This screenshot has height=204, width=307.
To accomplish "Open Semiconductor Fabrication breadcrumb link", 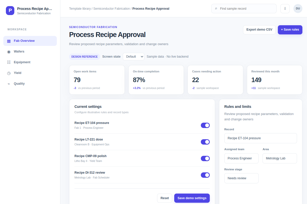I will click(112, 9).
